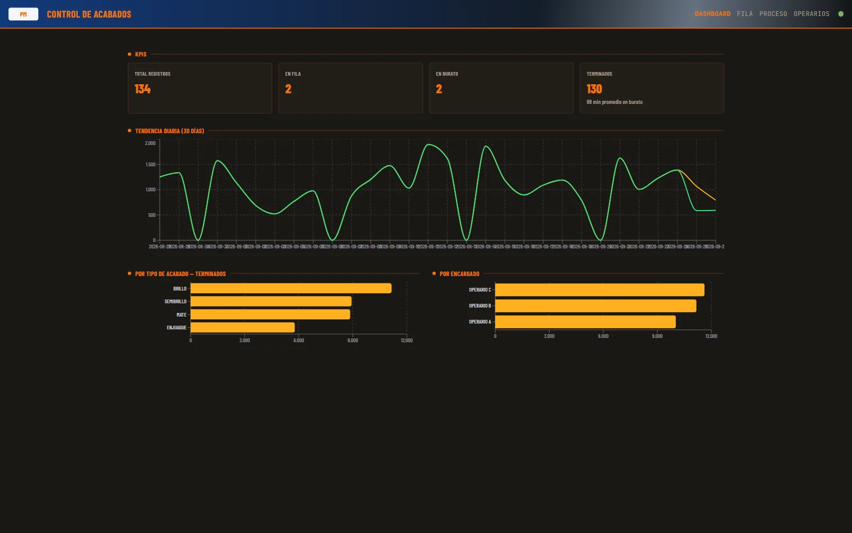Click the Mate bar in acabado chart
852x533 pixels.
click(271, 314)
